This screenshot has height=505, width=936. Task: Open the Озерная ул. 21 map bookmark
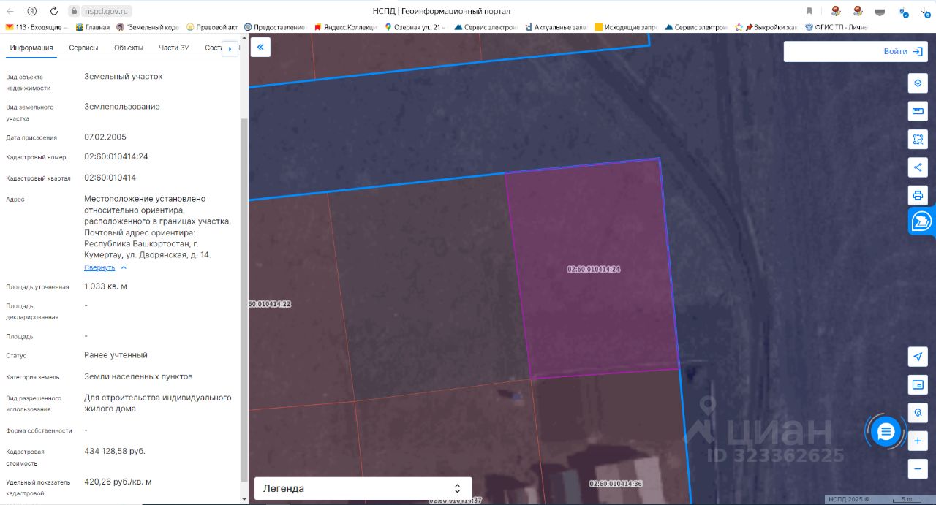click(415, 27)
